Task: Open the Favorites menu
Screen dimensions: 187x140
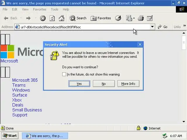Action: pyautogui.click(x=40, y=9)
